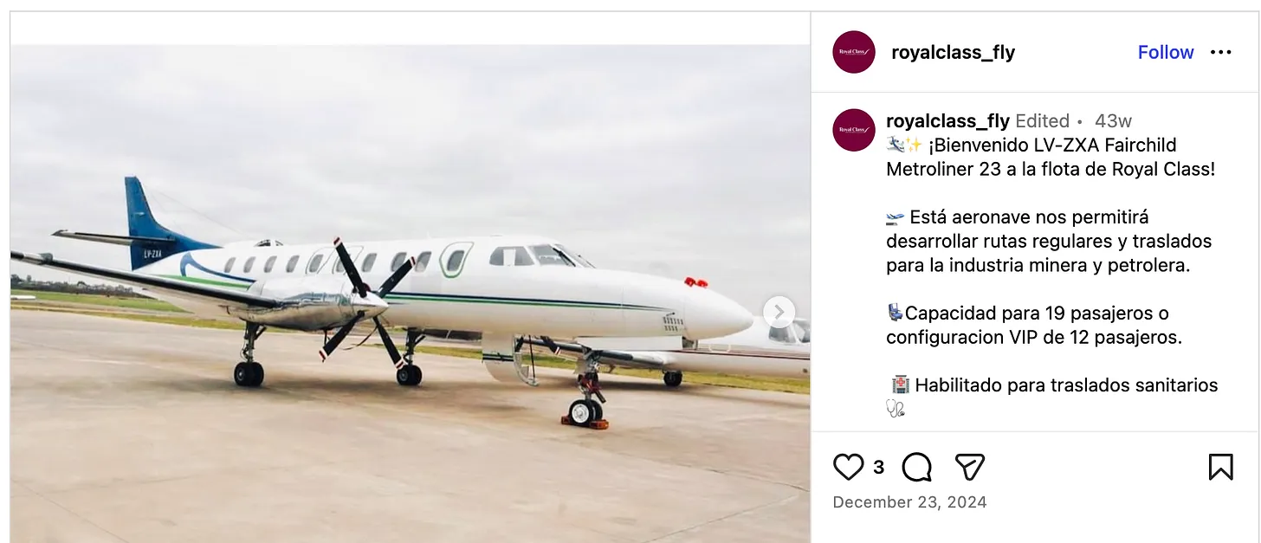Viewport: 1261px width, 543px height.
Task: Click the stethoscope emoji ending the caption
Action: click(x=896, y=409)
